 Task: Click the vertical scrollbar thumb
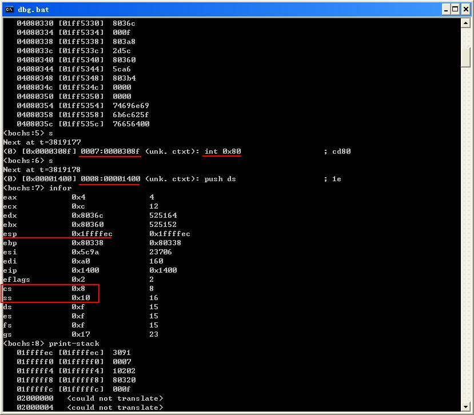[465, 57]
